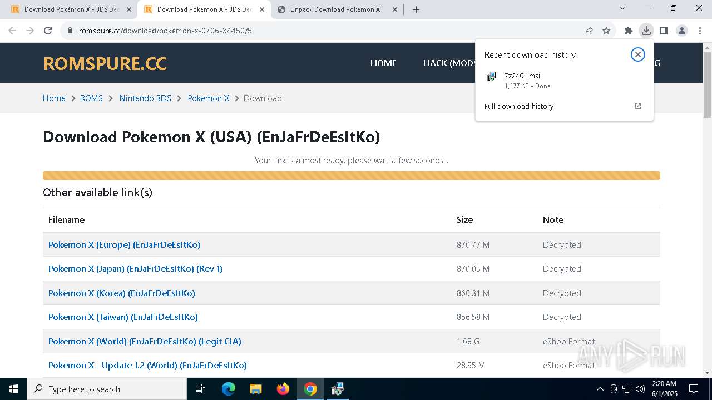
Task: Open the Windows Start menu
Action: [x=13, y=389]
